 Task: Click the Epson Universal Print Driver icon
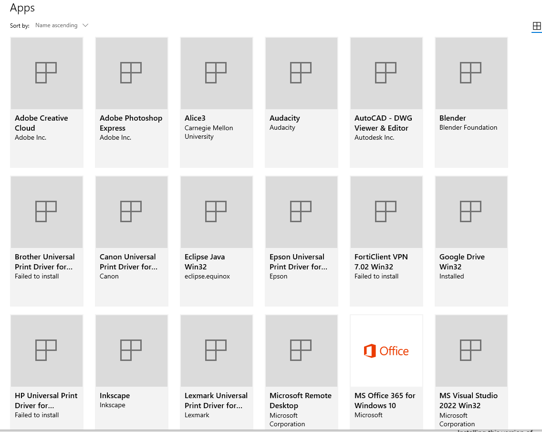tap(302, 212)
